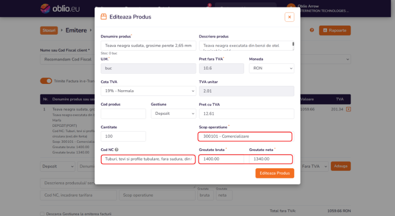This screenshot has width=395, height=216.
Task: Close the Editeaza Produs dialog
Action: point(290,17)
